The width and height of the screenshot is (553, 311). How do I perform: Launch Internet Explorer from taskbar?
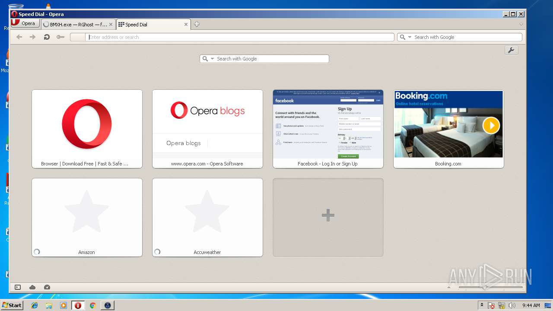[35, 305]
